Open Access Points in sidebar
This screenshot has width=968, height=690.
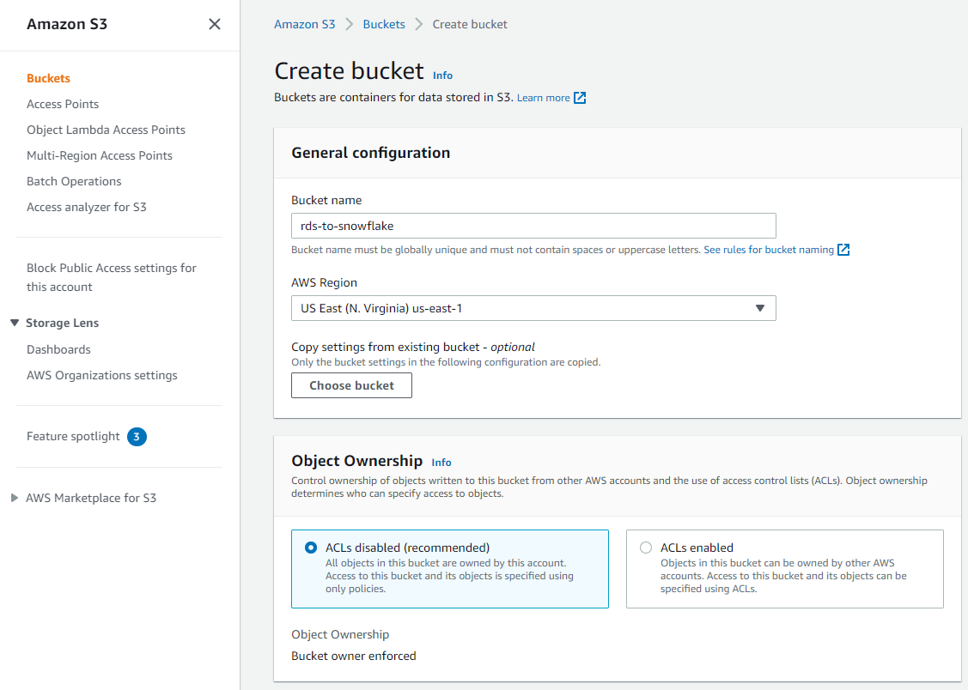click(x=63, y=104)
